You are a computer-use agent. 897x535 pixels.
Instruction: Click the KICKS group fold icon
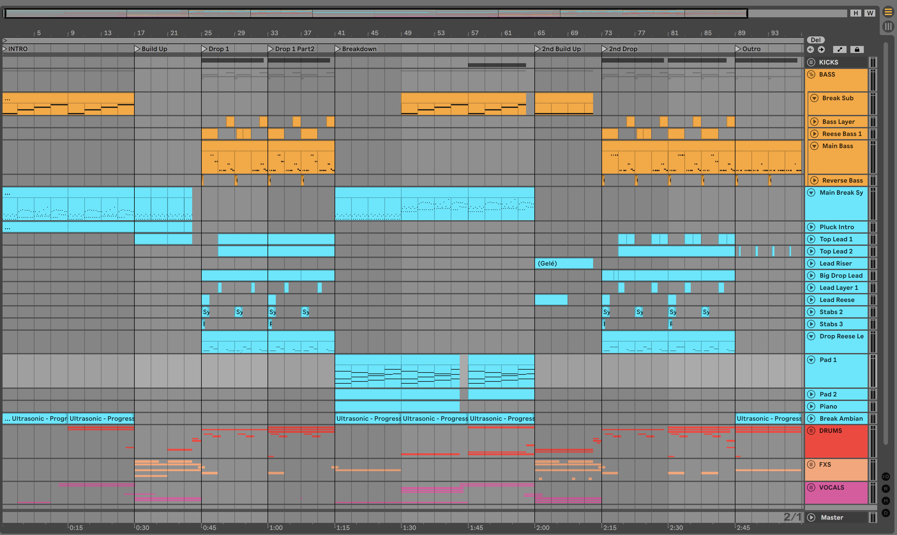[x=811, y=62]
